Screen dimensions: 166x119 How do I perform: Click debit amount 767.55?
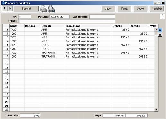[x=125, y=45]
